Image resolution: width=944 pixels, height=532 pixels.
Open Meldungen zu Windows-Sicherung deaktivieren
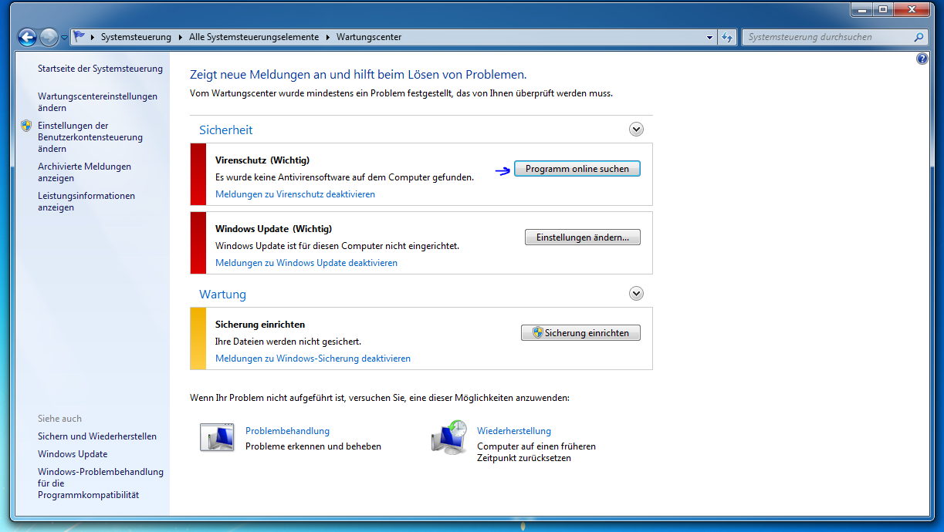pos(313,359)
